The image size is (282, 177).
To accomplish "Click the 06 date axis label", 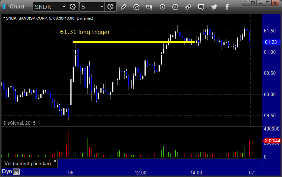I will [71, 173].
